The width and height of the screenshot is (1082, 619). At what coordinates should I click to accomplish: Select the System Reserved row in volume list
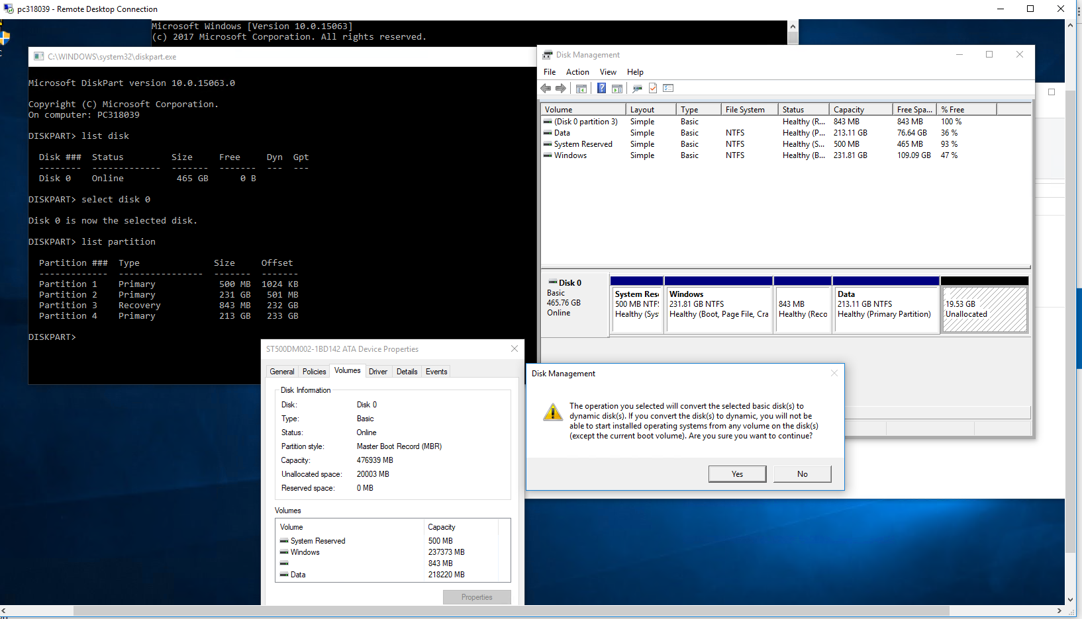[786, 144]
